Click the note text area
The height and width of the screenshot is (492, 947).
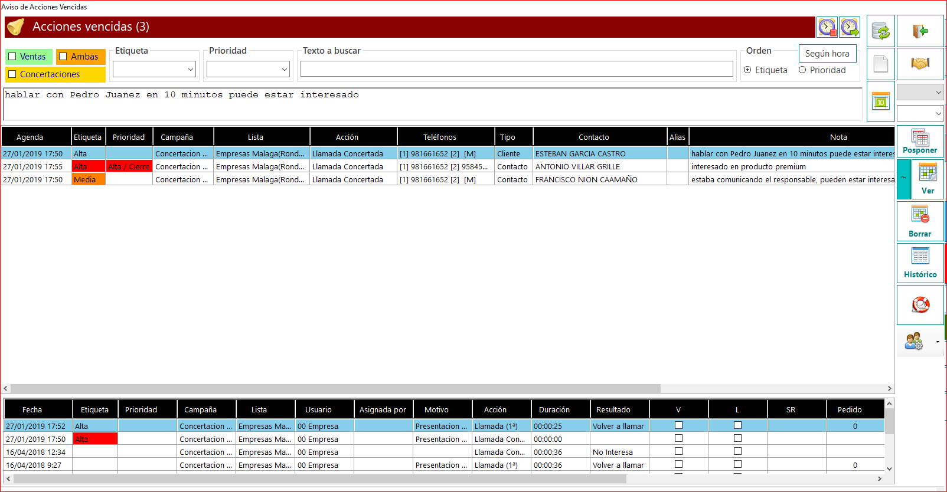433,104
